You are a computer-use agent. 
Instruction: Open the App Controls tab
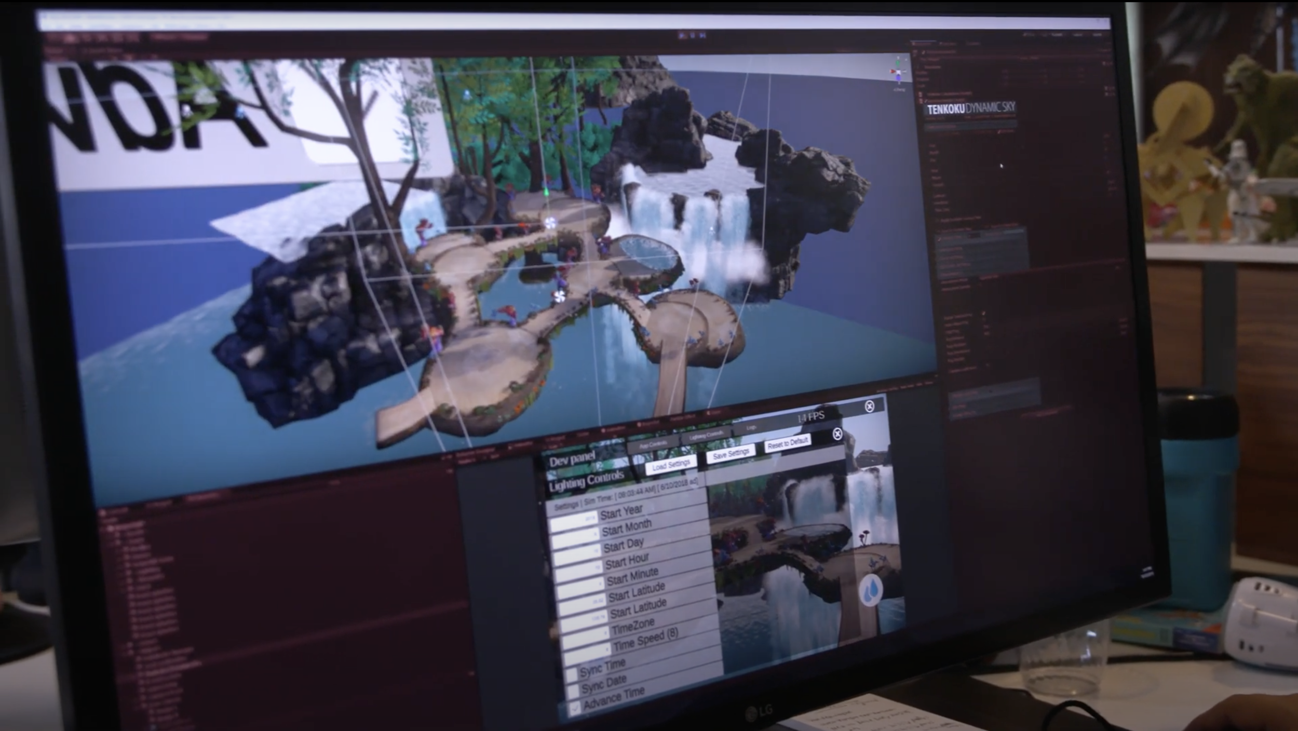[x=653, y=444]
